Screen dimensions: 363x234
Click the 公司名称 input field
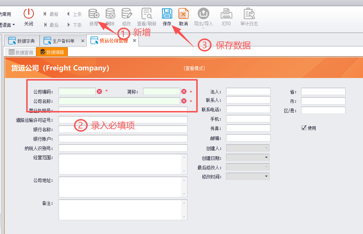pos(119,101)
